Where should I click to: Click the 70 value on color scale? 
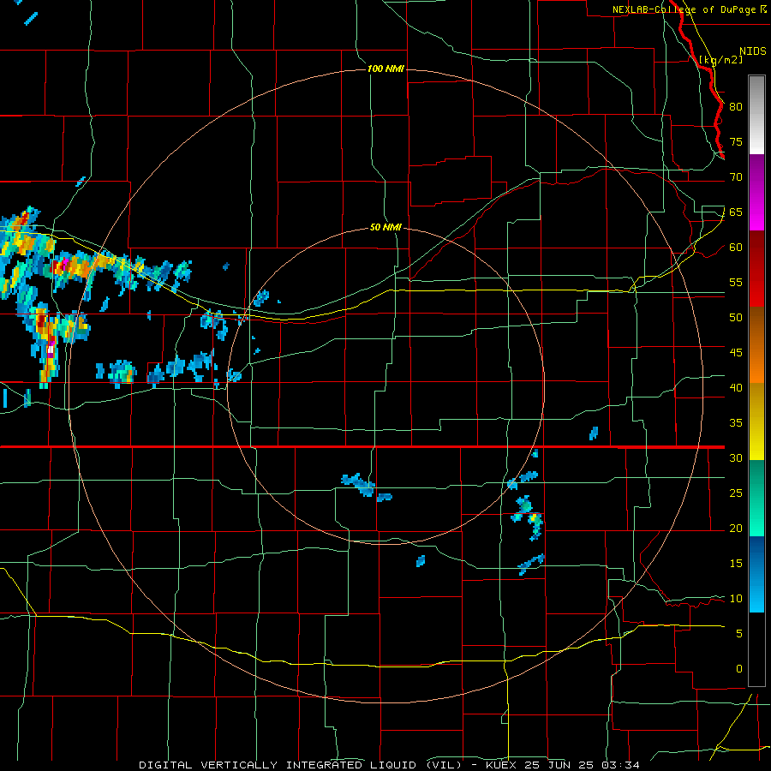pyautogui.click(x=736, y=177)
